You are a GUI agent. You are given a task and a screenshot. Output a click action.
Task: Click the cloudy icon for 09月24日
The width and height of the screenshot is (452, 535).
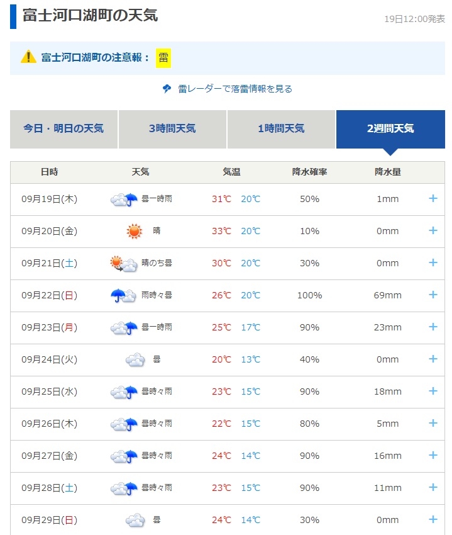tap(135, 359)
